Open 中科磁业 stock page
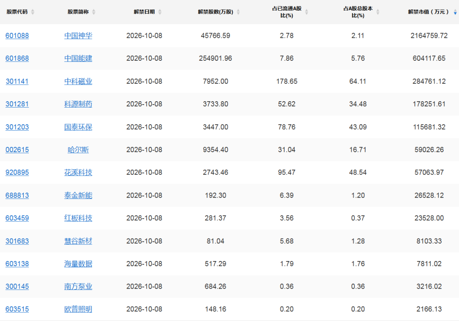This screenshot has width=459, height=321. coord(78,82)
